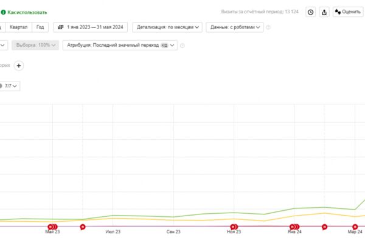Click the 'Июл 23' axis label
Viewport: 365px width, 243px height.
pyautogui.click(x=113, y=232)
